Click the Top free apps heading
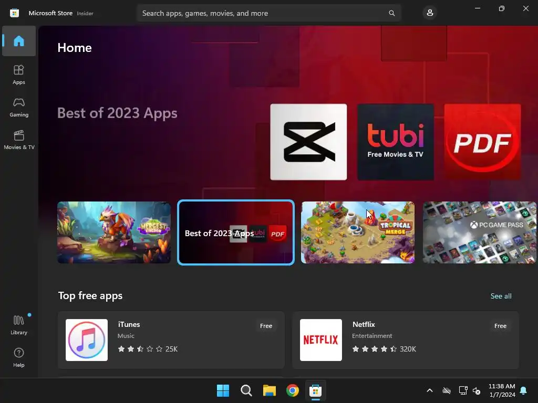Viewport: 538px width, 403px height. point(90,295)
